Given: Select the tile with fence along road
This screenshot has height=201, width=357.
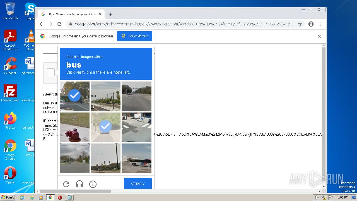Looking at the screenshot, I should pyautogui.click(x=105, y=96).
